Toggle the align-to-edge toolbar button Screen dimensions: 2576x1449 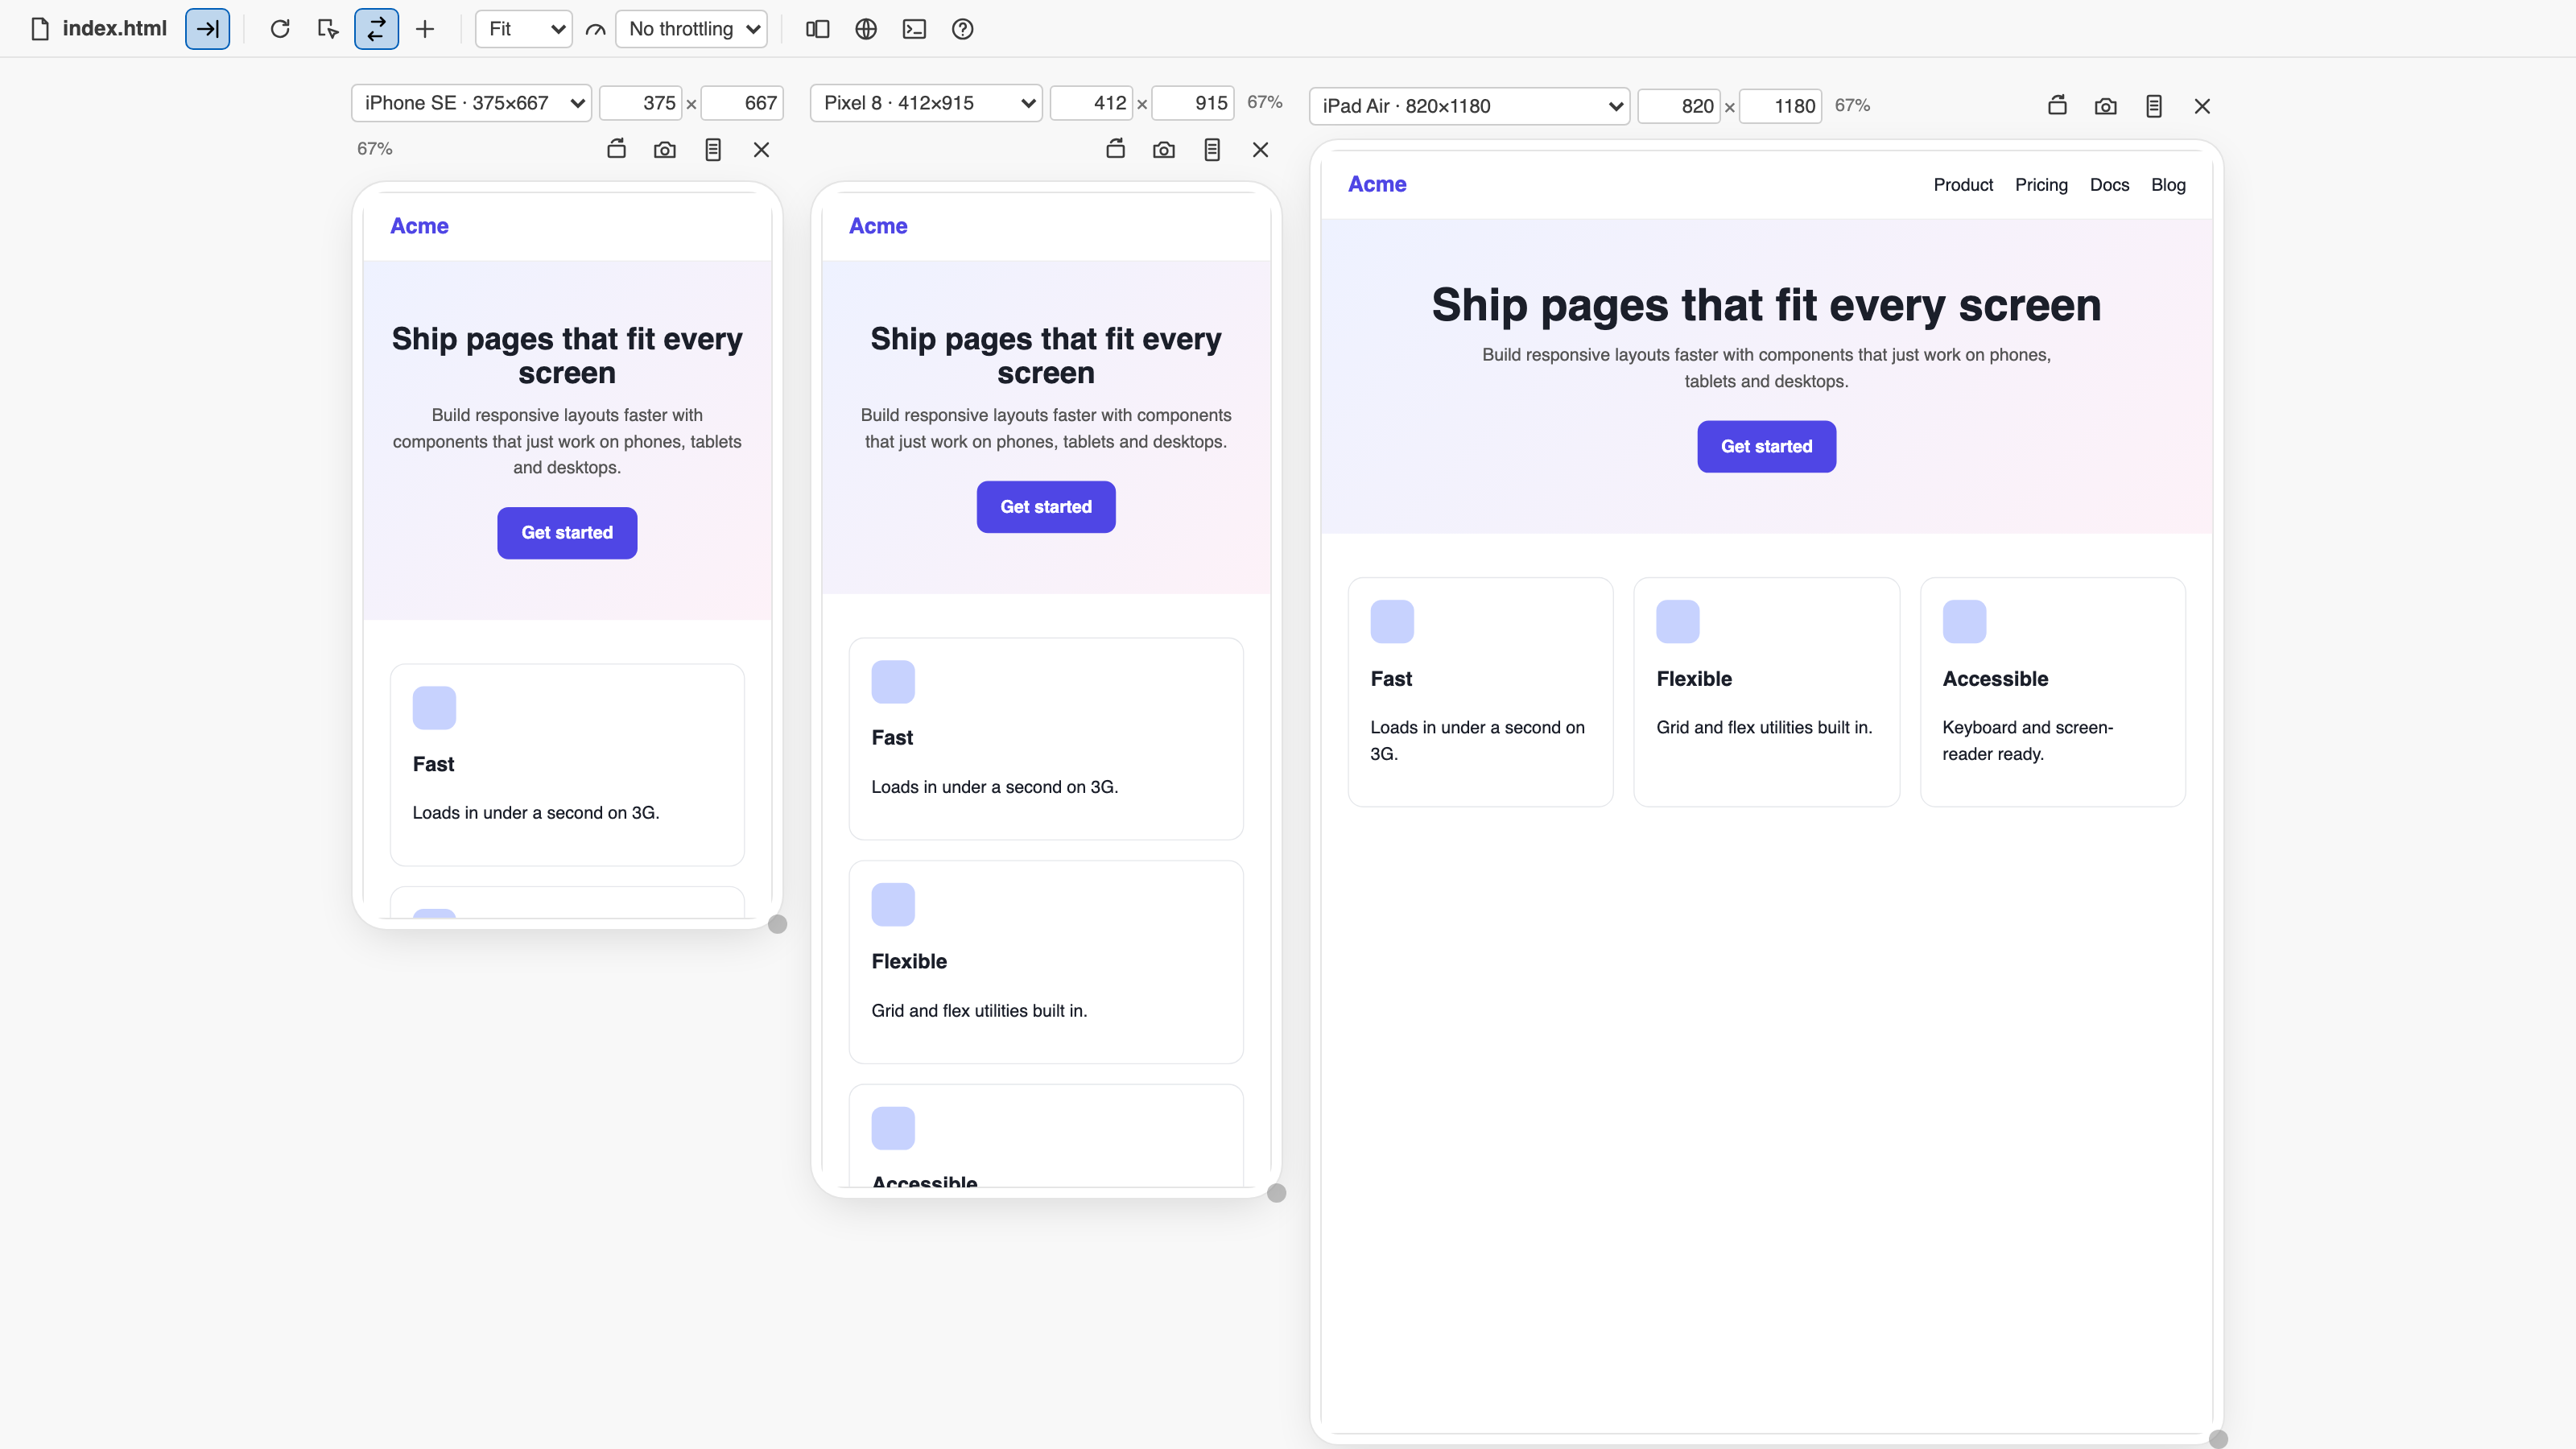click(x=207, y=29)
